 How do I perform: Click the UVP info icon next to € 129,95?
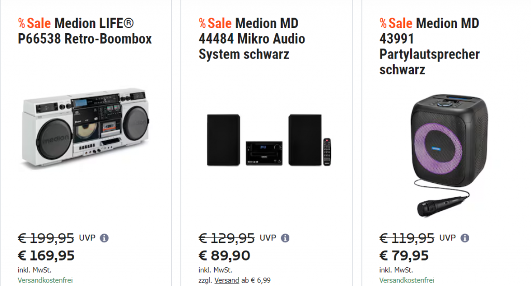coord(285,238)
